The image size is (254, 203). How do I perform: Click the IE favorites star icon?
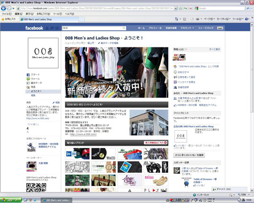coord(3,19)
